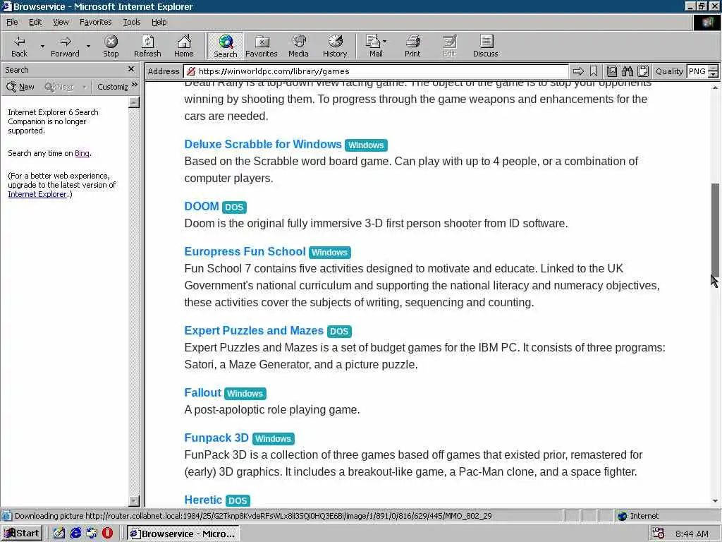Image resolution: width=722 pixels, height=542 pixels.
Task: Open the Favorites menu
Action: pyautogui.click(x=95, y=22)
